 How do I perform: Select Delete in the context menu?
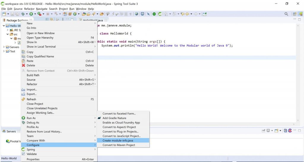[59, 65]
